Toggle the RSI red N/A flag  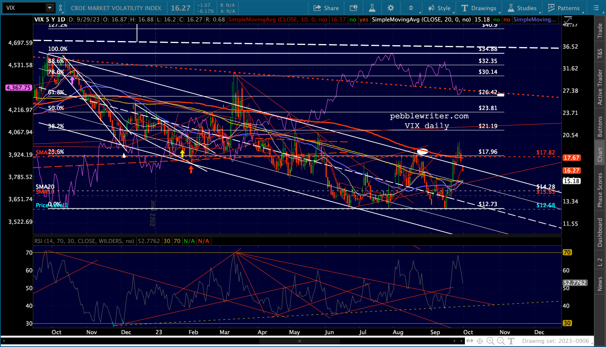pyautogui.click(x=203, y=241)
